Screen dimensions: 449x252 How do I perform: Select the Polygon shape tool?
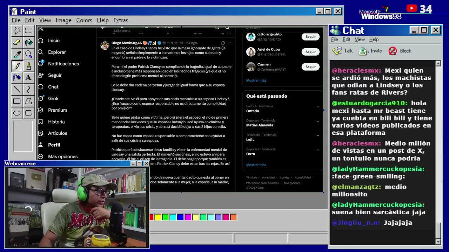click(28, 101)
